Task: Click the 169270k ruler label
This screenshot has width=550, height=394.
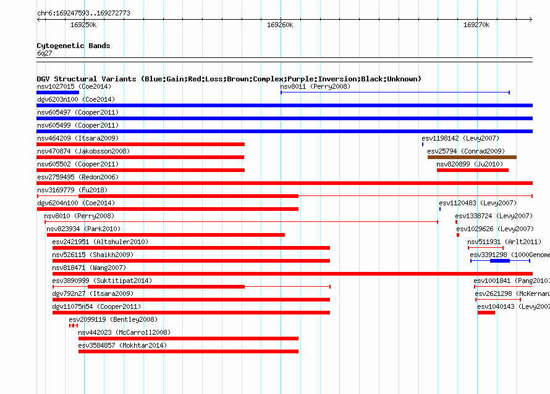Action: [x=476, y=25]
